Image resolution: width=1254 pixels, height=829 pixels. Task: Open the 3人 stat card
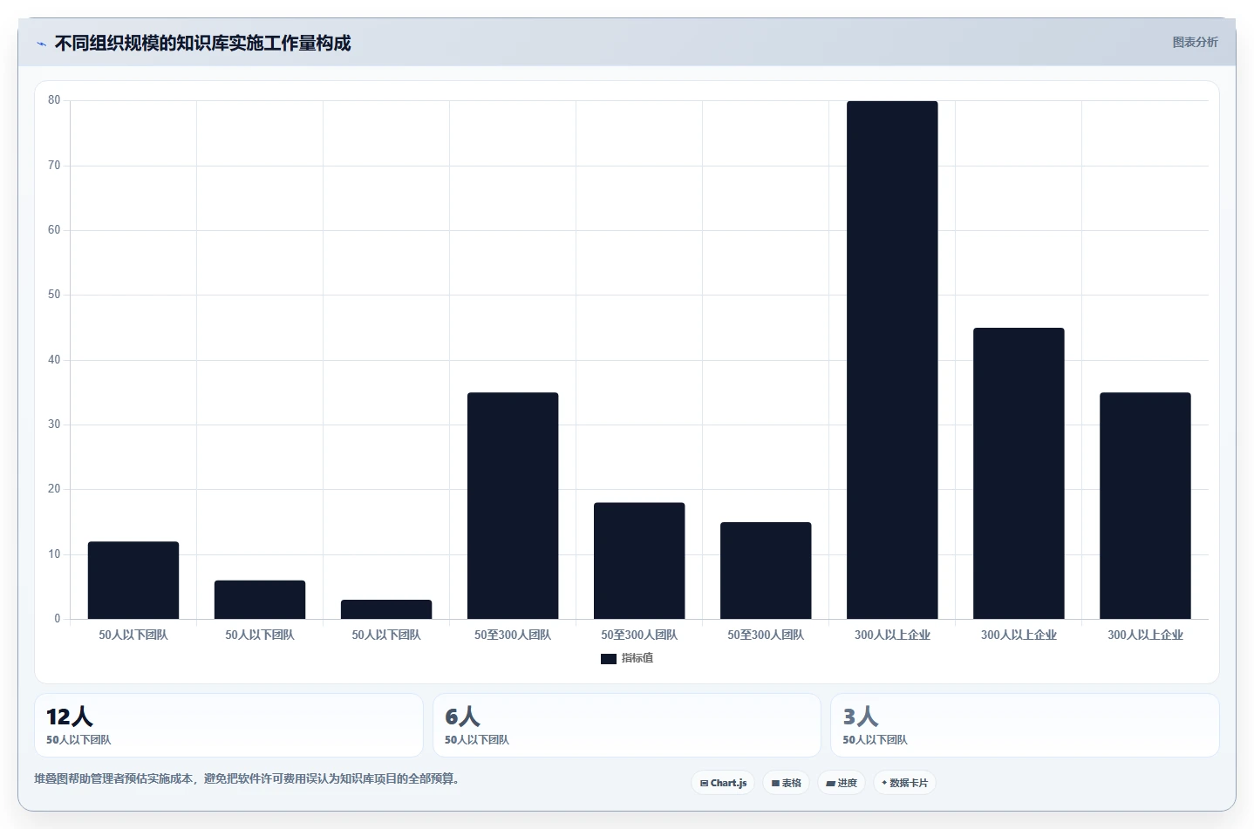[1025, 725]
